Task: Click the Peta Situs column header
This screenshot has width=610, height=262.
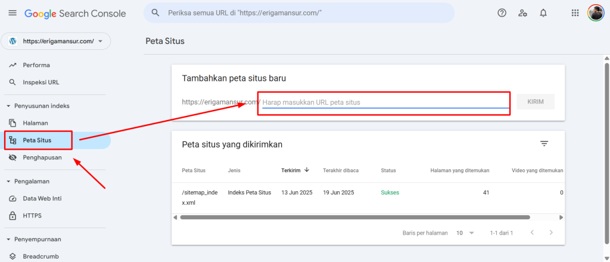Action: pos(194,171)
